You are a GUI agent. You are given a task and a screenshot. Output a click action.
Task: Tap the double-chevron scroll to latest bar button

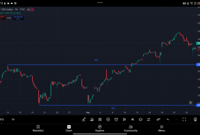(190, 103)
